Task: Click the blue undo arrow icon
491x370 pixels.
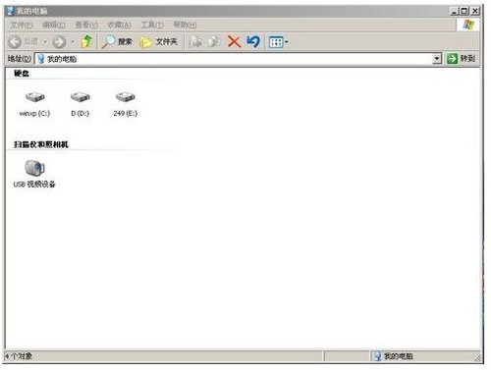Action: click(x=253, y=41)
